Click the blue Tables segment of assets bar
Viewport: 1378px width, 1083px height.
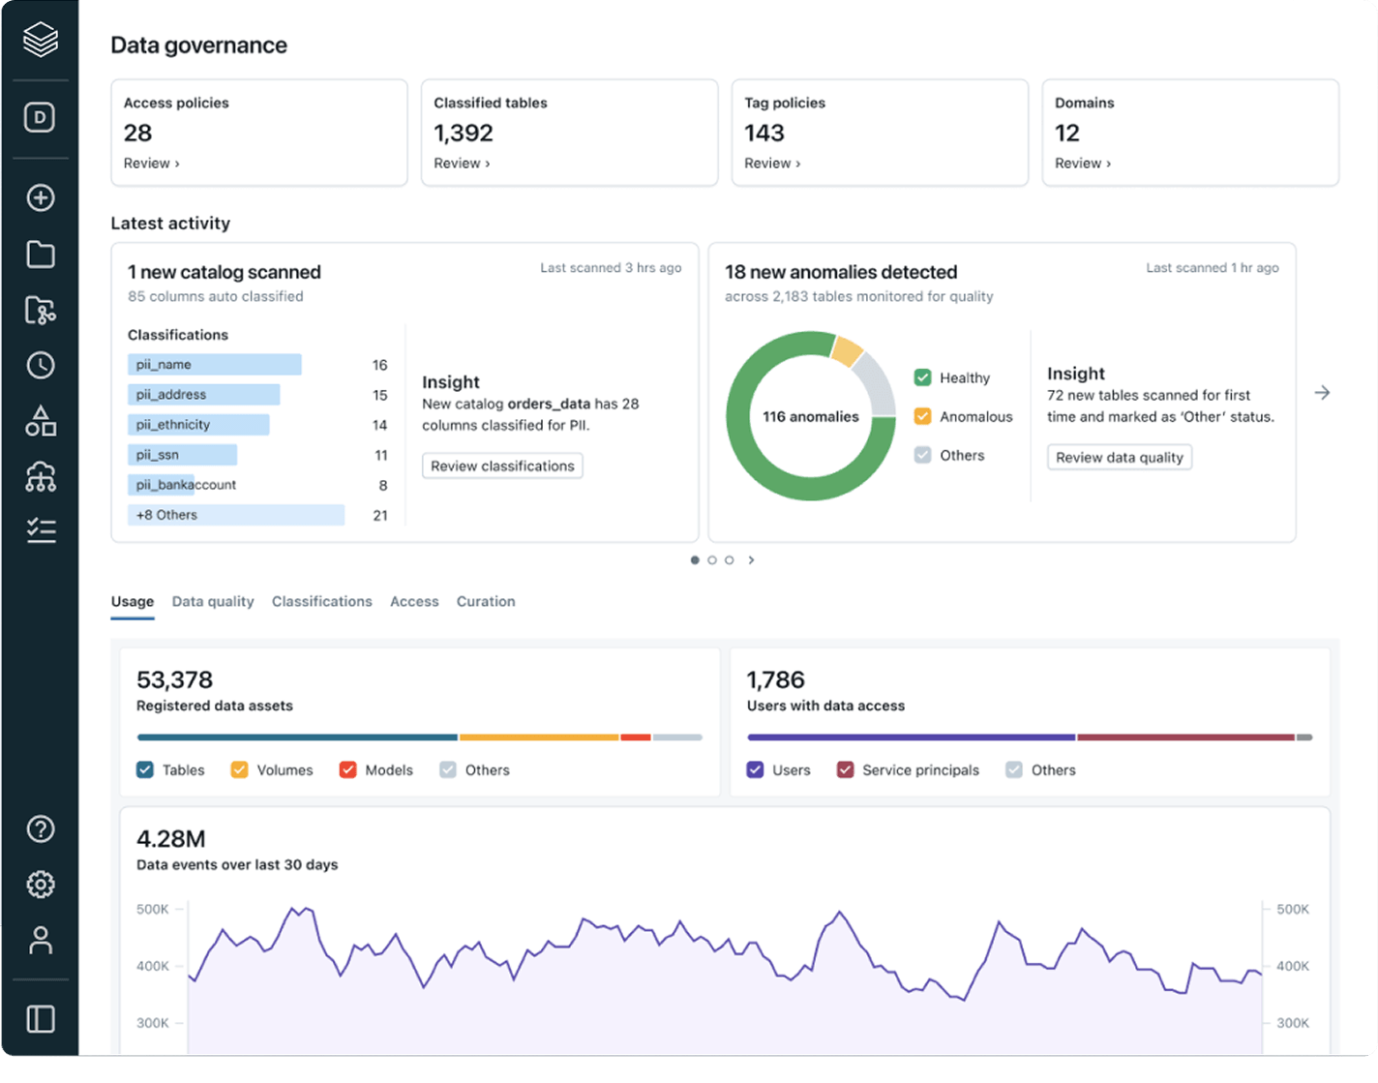point(297,737)
